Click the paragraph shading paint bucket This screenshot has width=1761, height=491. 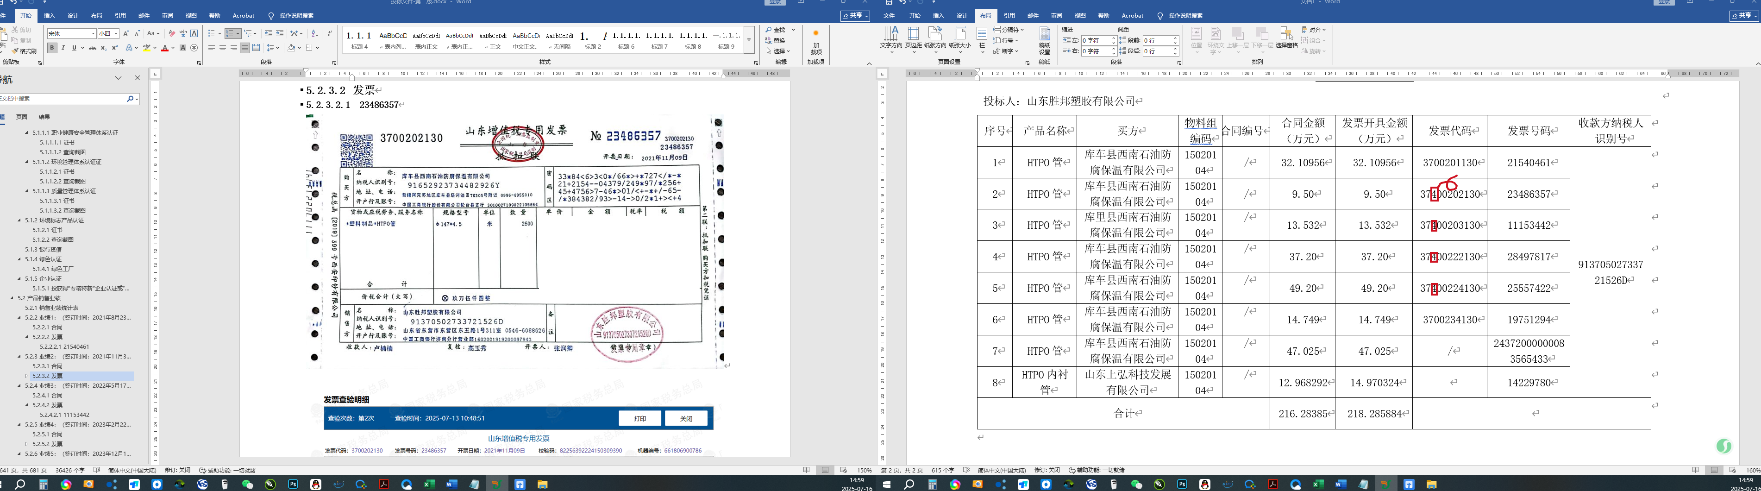click(x=291, y=48)
